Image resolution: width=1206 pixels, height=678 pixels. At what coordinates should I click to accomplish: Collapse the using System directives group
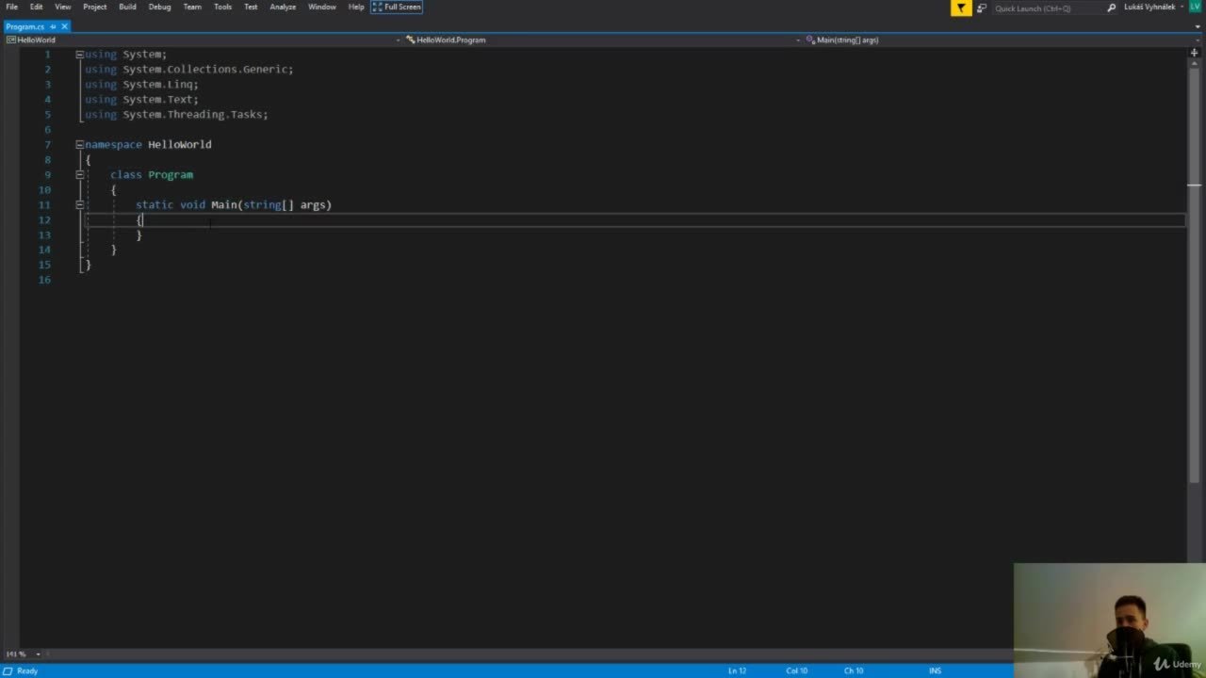[x=79, y=54]
